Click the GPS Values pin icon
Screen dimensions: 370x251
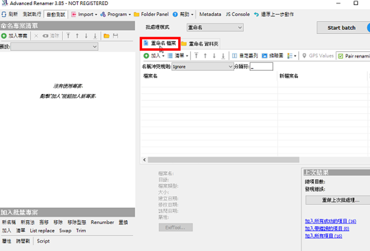coord(304,56)
